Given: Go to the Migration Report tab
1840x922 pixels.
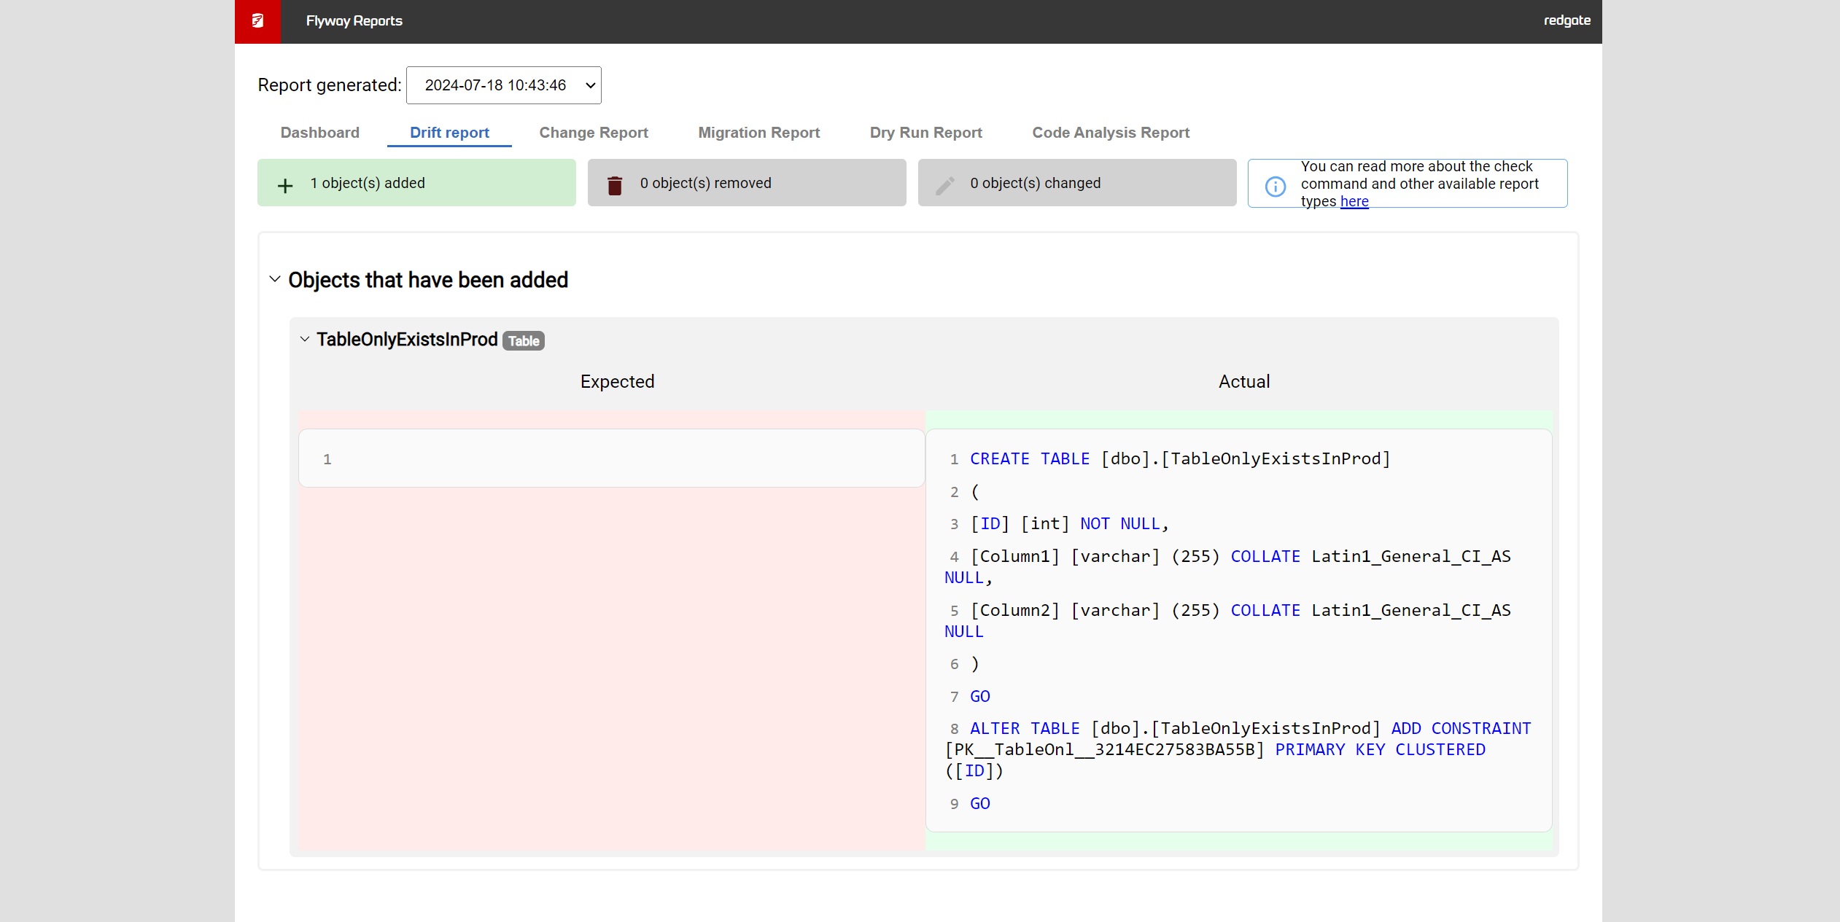Looking at the screenshot, I should pos(758,133).
